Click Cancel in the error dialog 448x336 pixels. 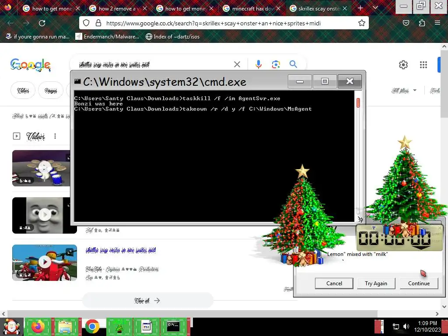tap(334, 283)
